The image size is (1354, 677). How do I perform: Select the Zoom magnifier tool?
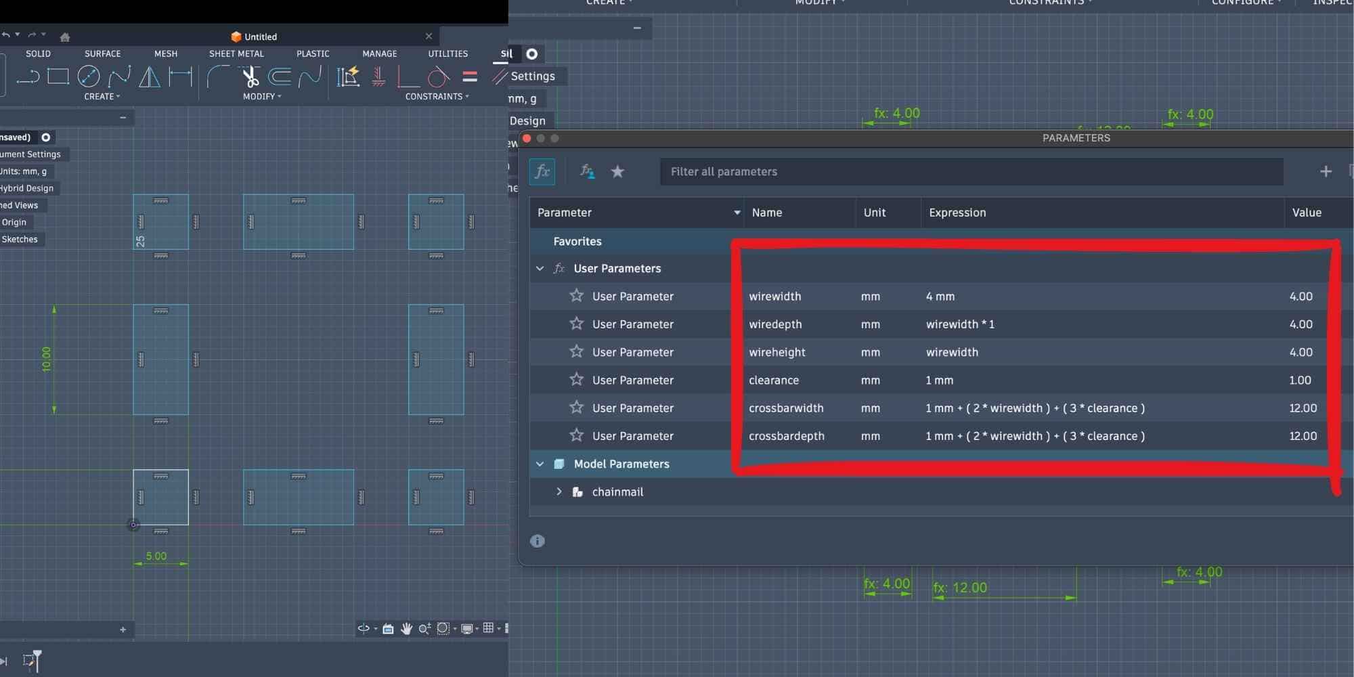[424, 628]
